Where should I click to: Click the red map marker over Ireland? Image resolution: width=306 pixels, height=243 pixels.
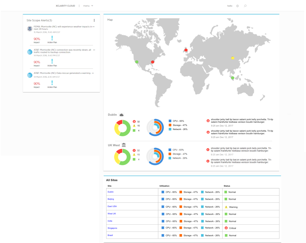coord(186,50)
